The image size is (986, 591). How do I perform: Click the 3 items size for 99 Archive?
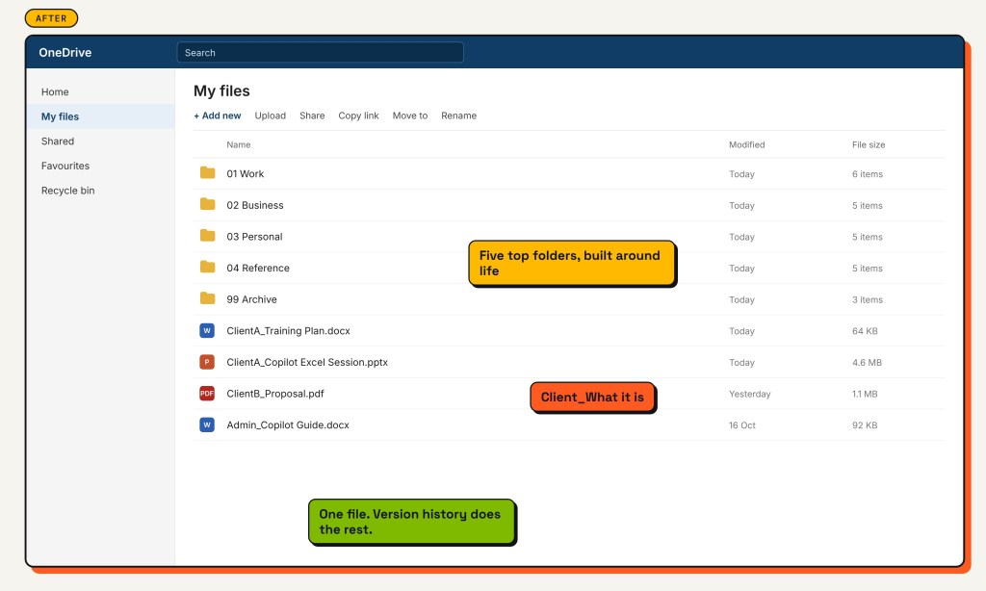point(868,300)
